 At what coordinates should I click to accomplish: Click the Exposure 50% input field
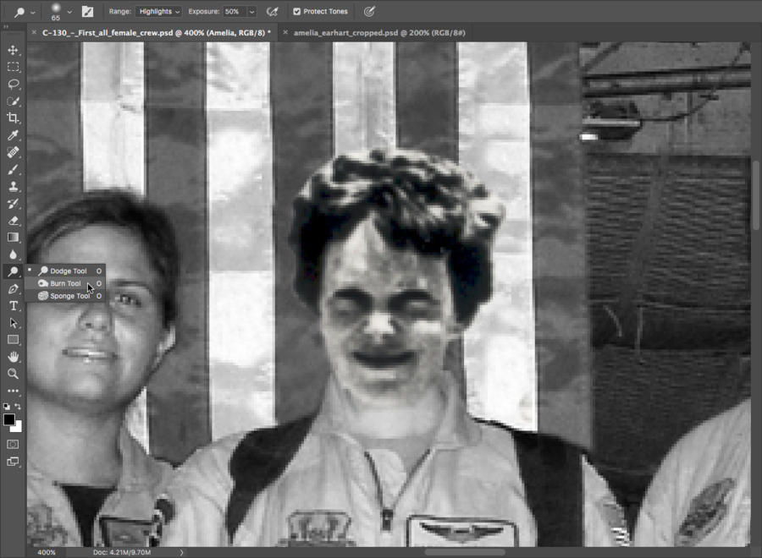click(235, 12)
